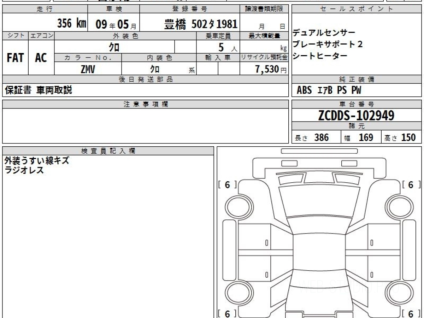Click registration number 豊橋 502タ1981
Screen dimensions: 424x318
point(201,24)
